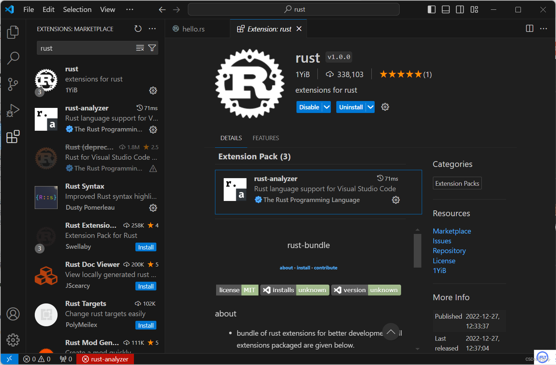Click ports forwarded status bar item
The height and width of the screenshot is (365, 556).
pyautogui.click(x=66, y=359)
